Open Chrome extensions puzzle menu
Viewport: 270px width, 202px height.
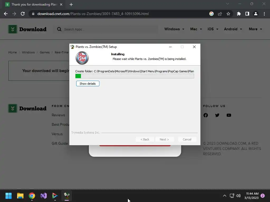click(239, 14)
